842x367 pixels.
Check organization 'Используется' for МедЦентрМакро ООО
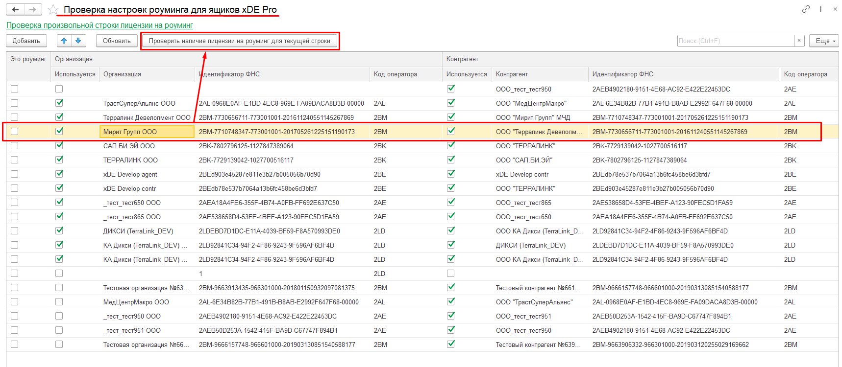click(59, 302)
